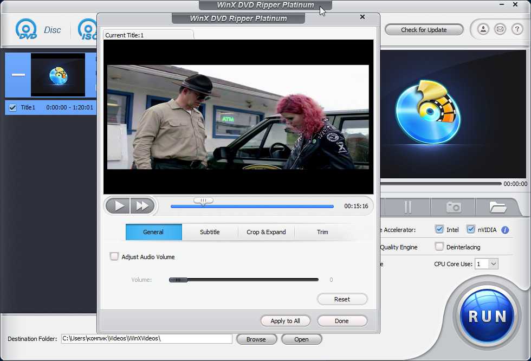Expand the CPU Core Use dropdown

point(493,264)
